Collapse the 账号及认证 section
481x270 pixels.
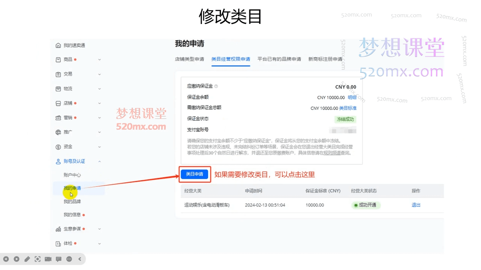(100, 161)
